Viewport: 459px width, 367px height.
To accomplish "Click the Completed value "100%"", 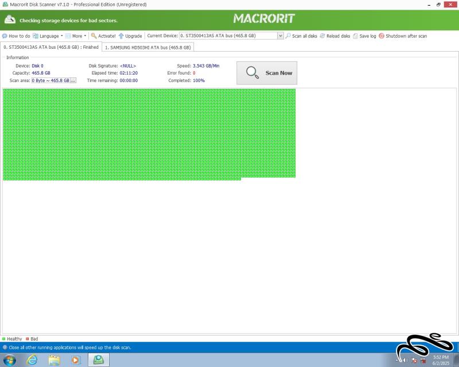I will click(199, 80).
